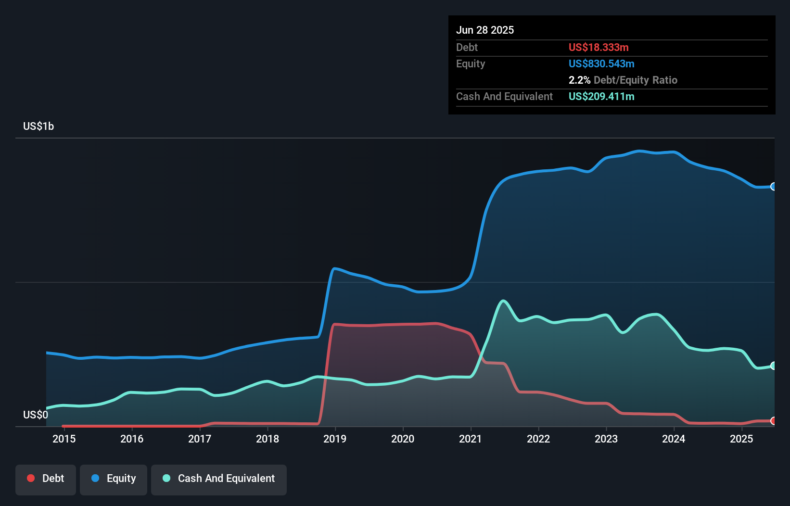Viewport: 790px width, 506px height.
Task: Click the US$830.543m equity value
Action: click(x=601, y=63)
